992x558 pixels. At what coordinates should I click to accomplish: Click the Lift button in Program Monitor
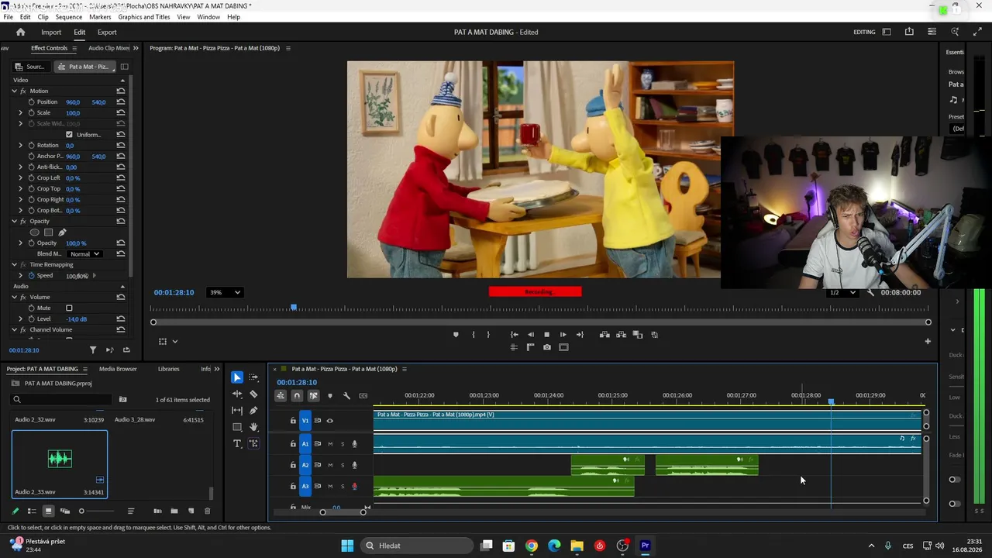[x=604, y=335]
